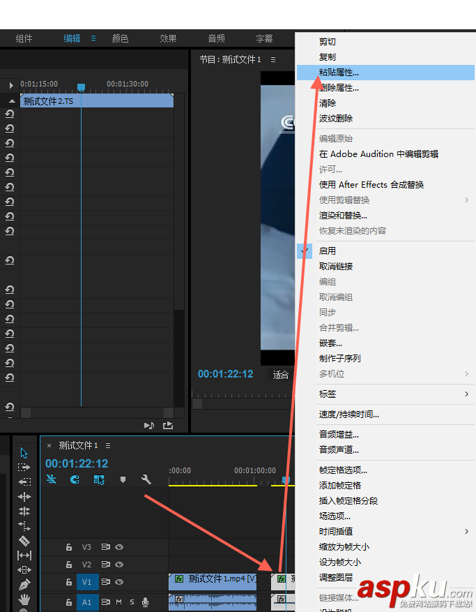Choose 缩放为帧大小 menu entry
Viewport: 476px width, 612px height.
pyautogui.click(x=385, y=547)
